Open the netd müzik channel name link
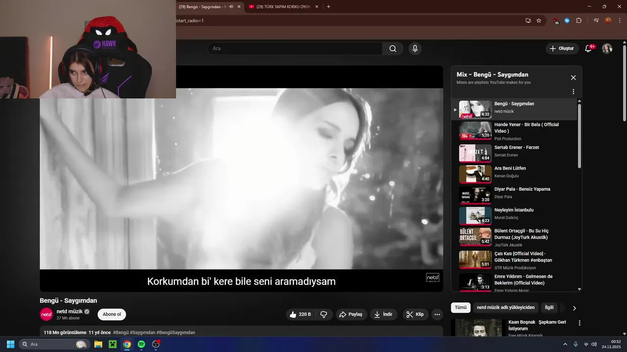 (69, 311)
